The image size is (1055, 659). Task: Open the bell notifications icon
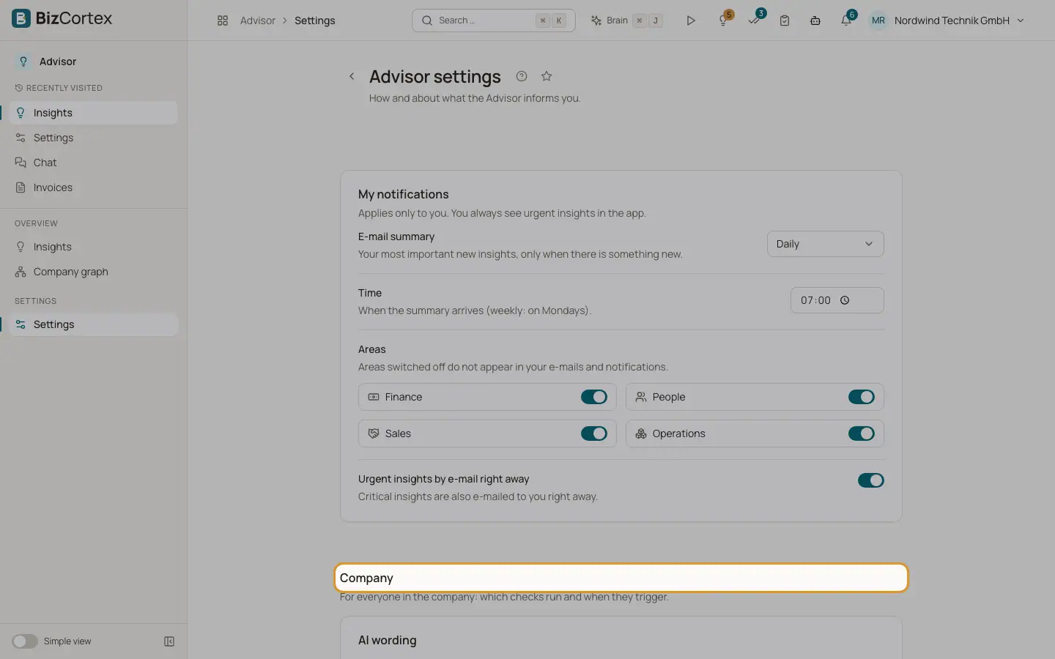[846, 21]
